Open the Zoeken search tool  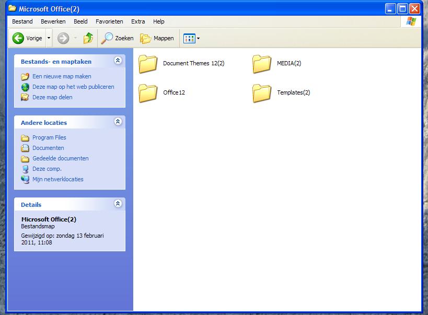coord(117,38)
